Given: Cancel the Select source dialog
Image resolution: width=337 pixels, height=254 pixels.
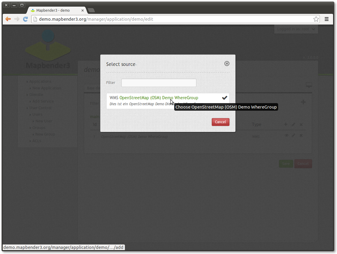Looking at the screenshot, I should [220, 122].
